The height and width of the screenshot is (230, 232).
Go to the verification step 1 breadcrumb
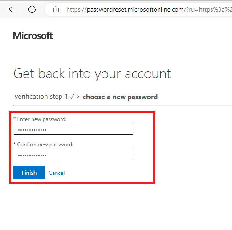41,97
